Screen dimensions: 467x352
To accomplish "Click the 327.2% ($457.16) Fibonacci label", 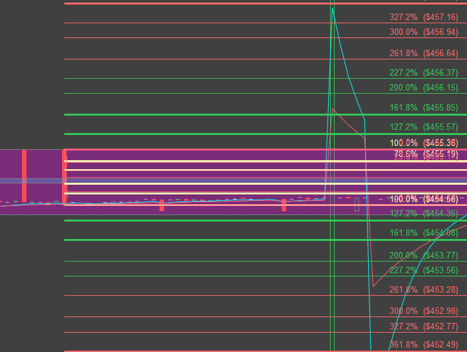I will [x=422, y=17].
